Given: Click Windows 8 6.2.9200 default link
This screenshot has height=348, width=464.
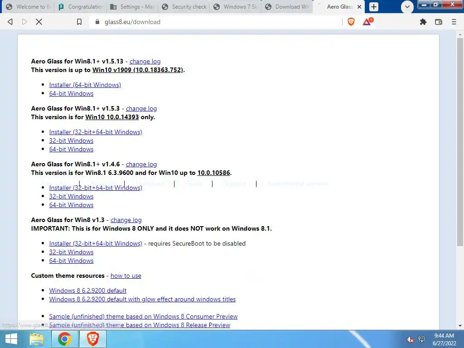Looking at the screenshot, I should coord(87,290).
